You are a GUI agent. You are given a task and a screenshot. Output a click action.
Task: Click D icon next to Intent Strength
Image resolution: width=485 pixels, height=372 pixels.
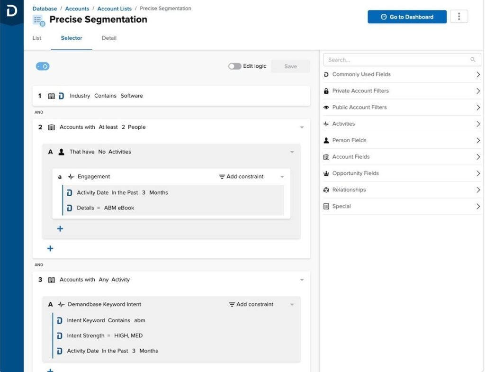tap(59, 336)
